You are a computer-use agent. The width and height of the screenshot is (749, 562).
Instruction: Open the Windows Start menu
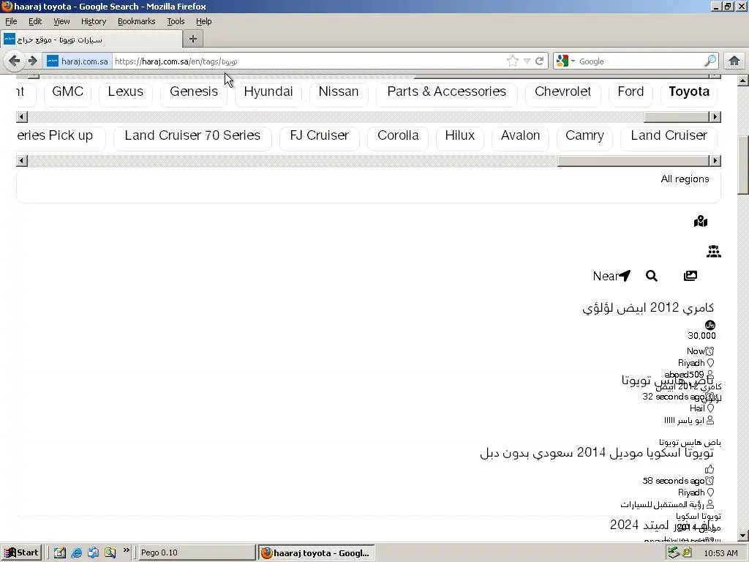[21, 552]
